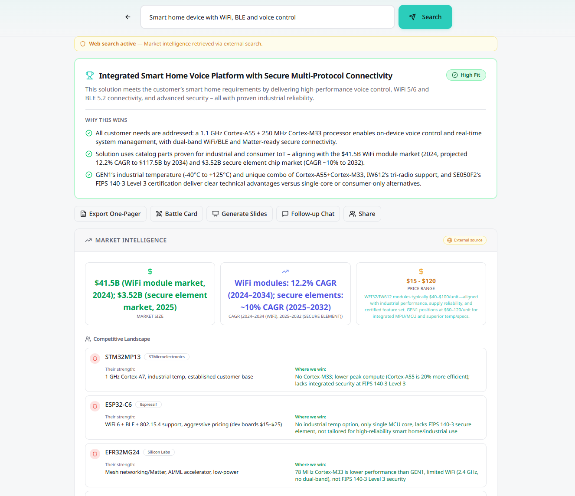
Task: Select the STMicroelectronics vendor tag
Action: point(167,357)
